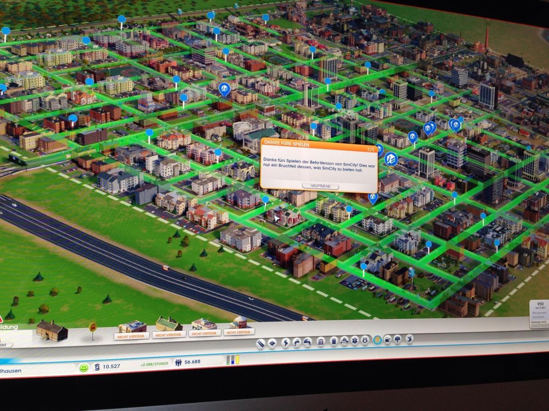Open the population panel showing 56.688
This screenshot has width=549, height=411.
point(188,362)
